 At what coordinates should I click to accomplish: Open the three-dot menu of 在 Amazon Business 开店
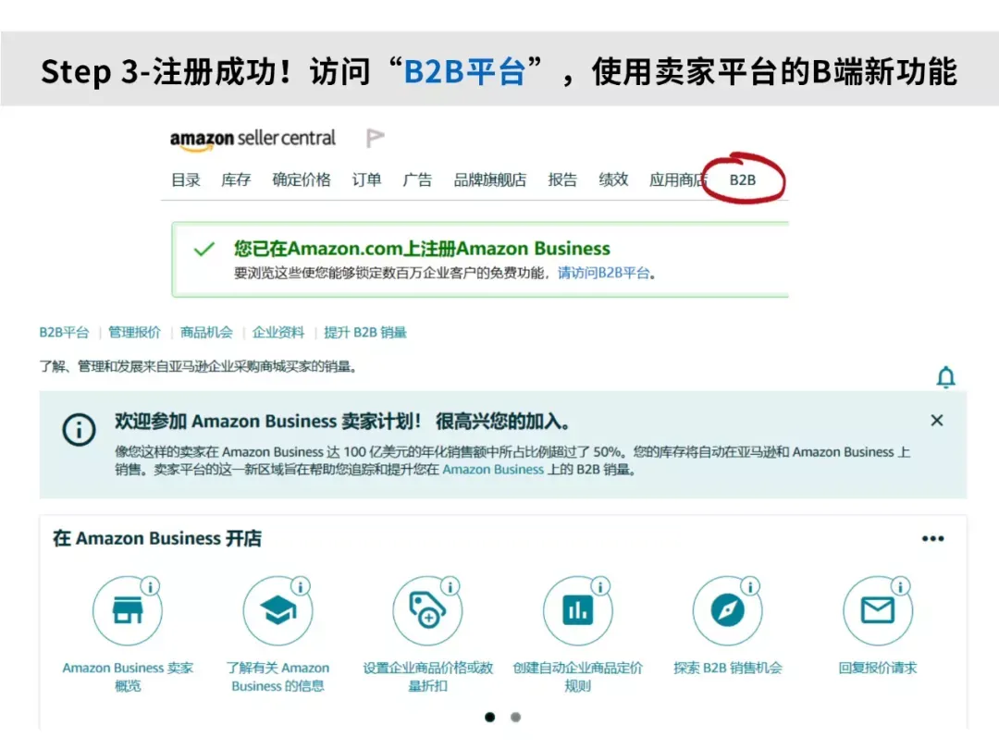pos(932,539)
